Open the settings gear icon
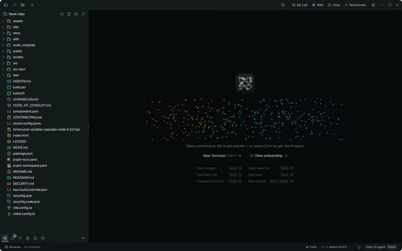Screen dimensions: 402x251 [373, 5]
